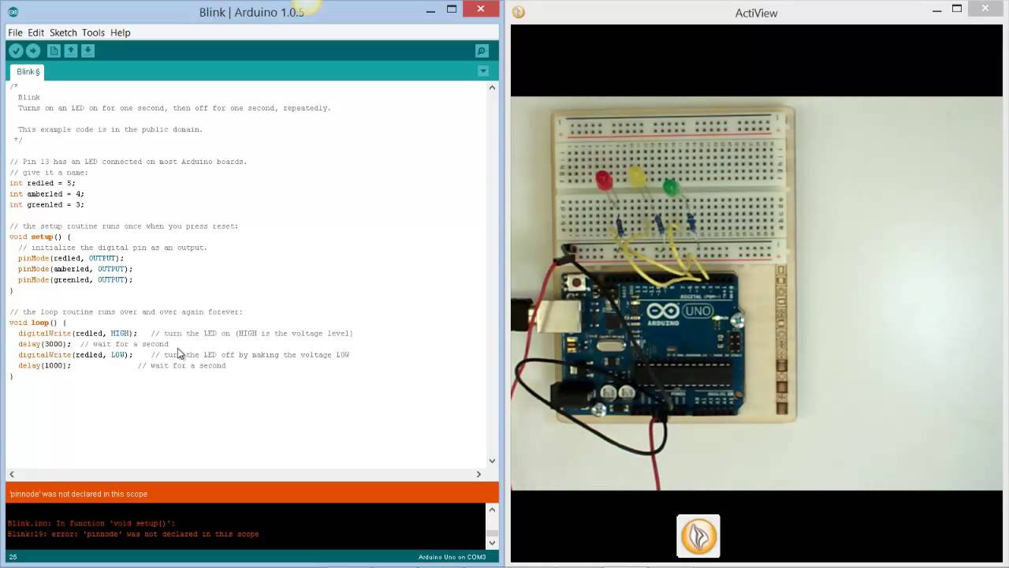1009x568 pixels.
Task: Open the Tools menu
Action: 93,32
